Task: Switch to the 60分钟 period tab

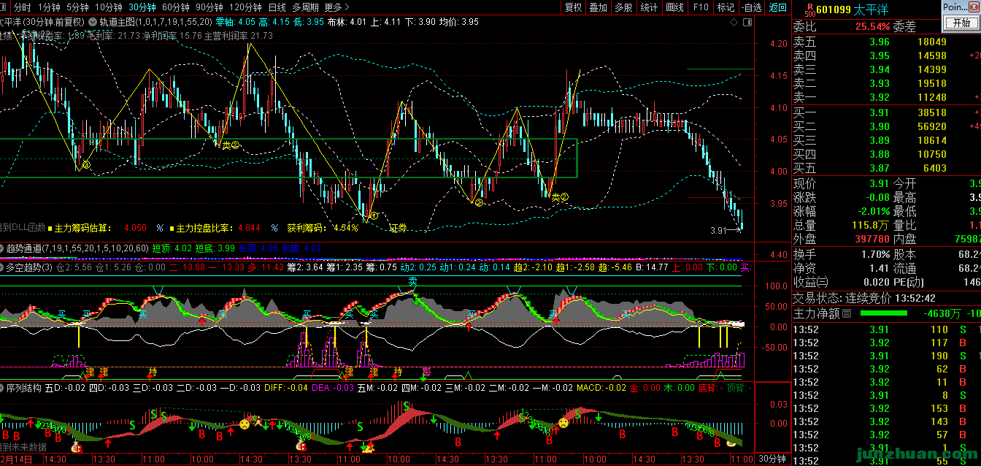Action: click(177, 7)
